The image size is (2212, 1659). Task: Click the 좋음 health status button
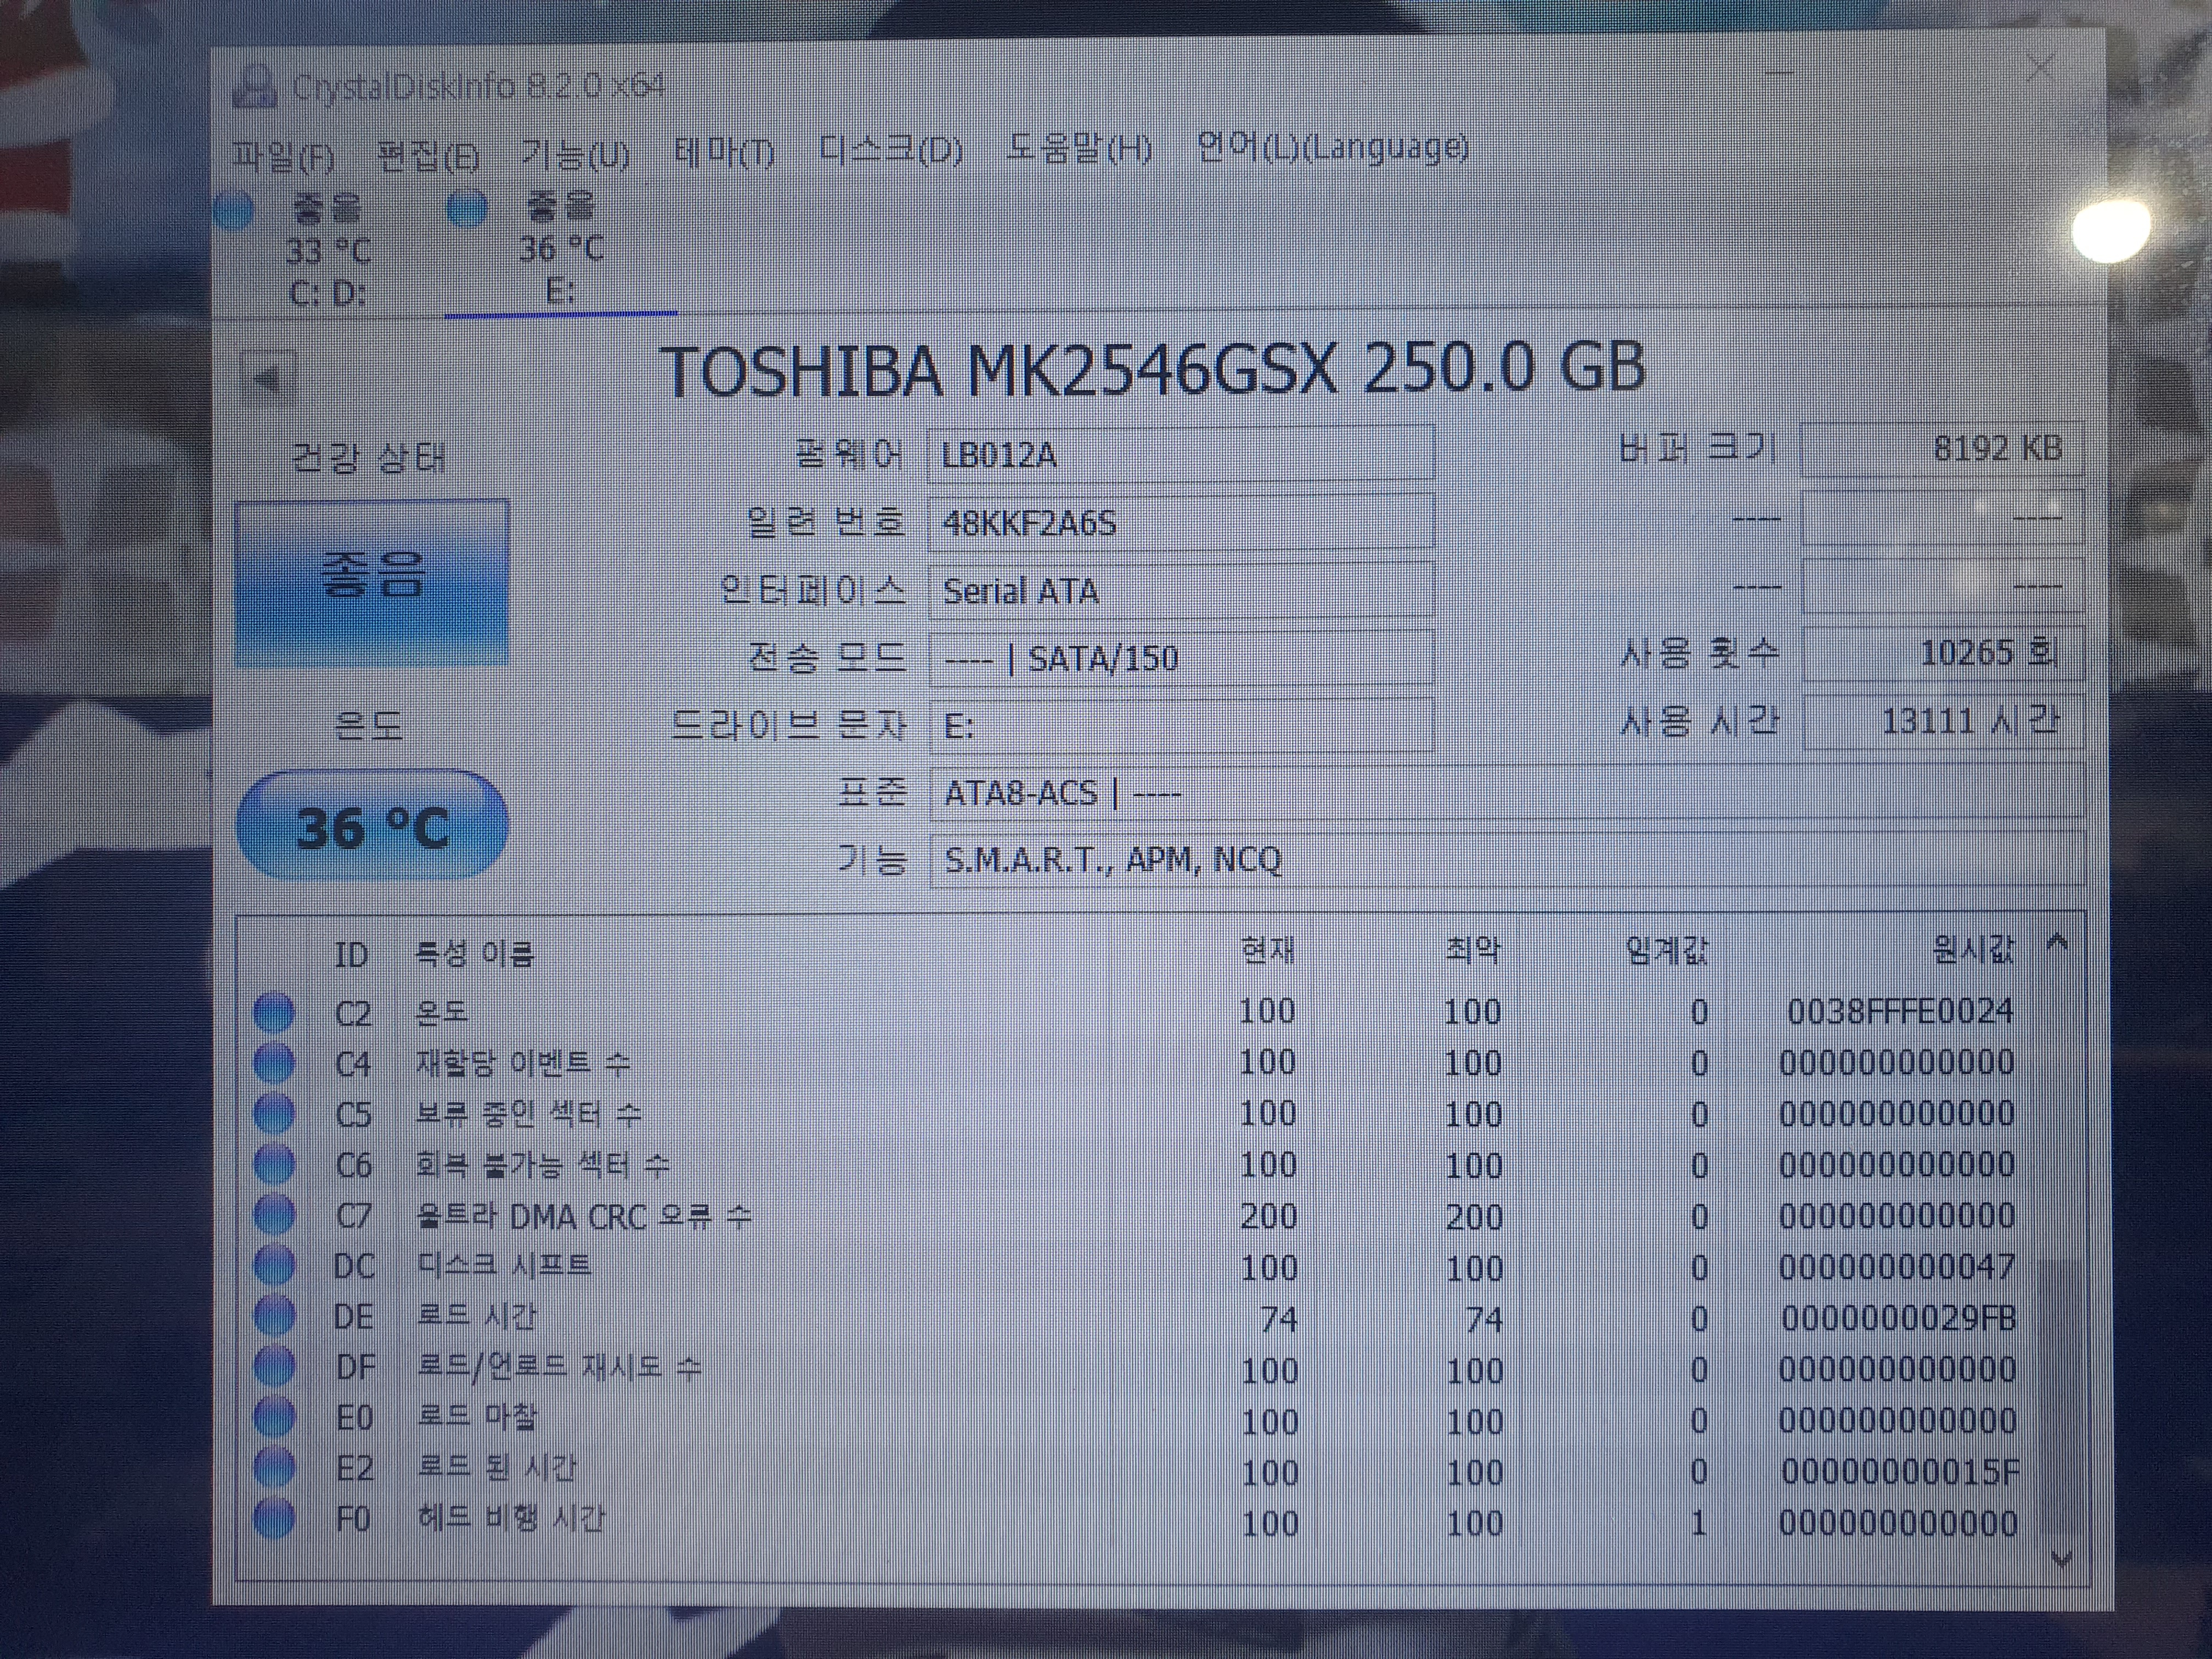pos(372,582)
